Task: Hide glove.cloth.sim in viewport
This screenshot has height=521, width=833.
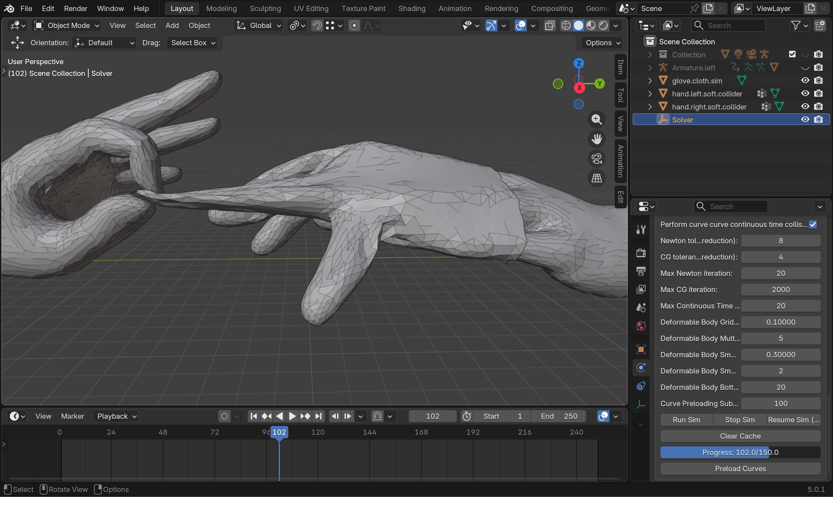Action: tap(805, 81)
